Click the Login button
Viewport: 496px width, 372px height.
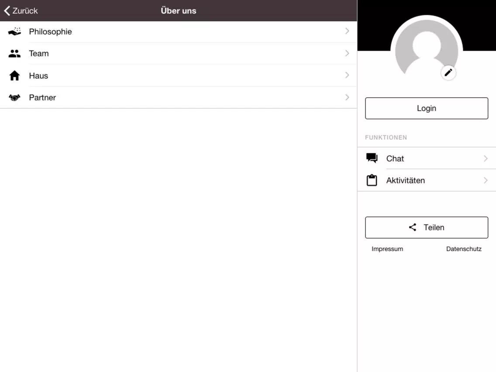(x=427, y=108)
